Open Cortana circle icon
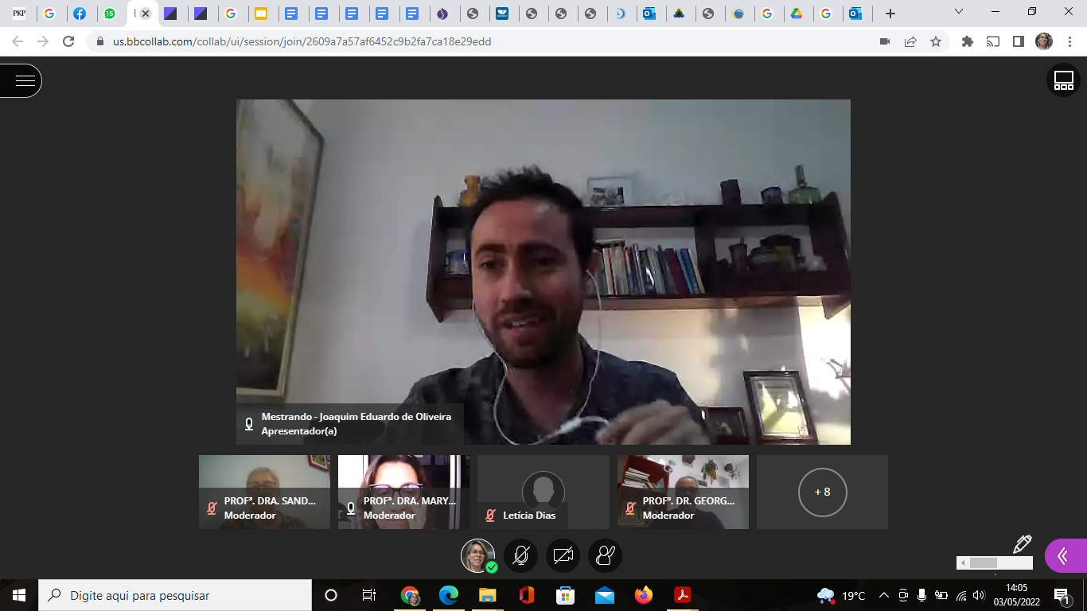1087x611 pixels. (331, 595)
